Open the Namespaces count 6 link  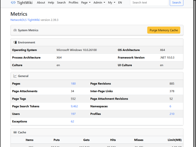tap(171, 106)
